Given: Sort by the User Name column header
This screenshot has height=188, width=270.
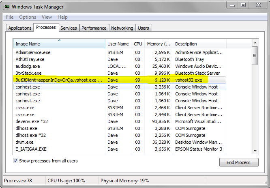Looking at the screenshot, I should coord(118,44).
